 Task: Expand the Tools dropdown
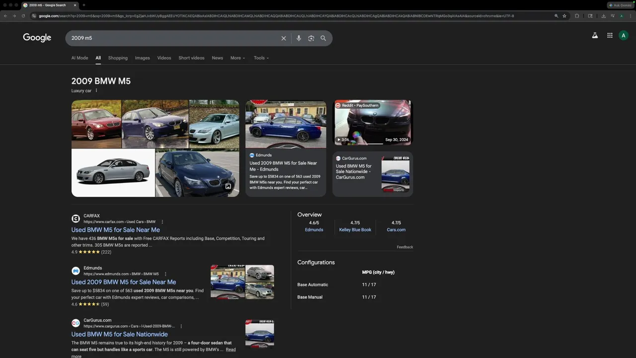[261, 58]
